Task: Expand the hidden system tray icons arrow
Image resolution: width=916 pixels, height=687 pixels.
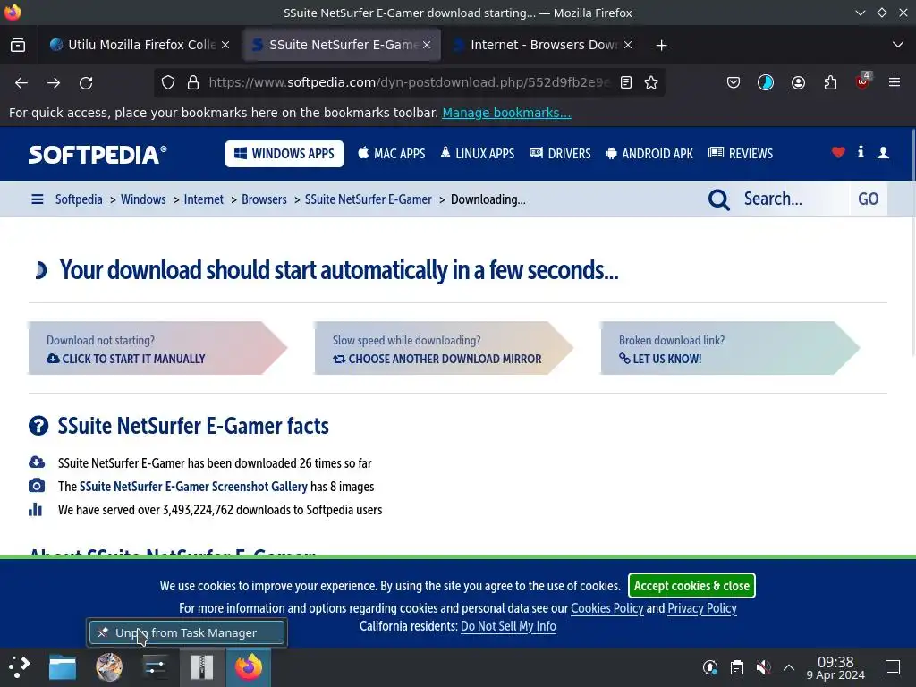Action: point(789,667)
